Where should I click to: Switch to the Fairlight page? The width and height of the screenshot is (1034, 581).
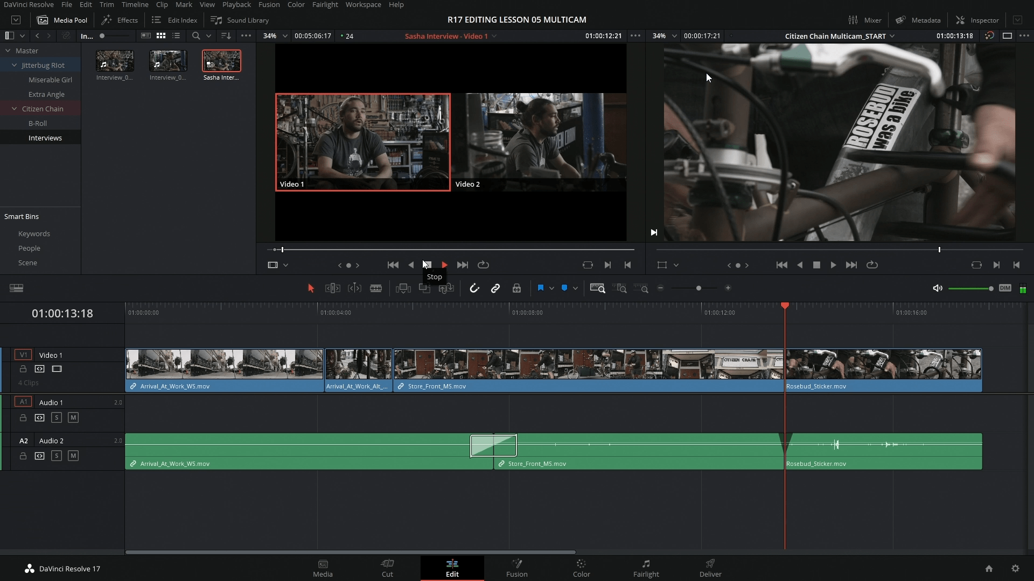pyautogui.click(x=646, y=568)
